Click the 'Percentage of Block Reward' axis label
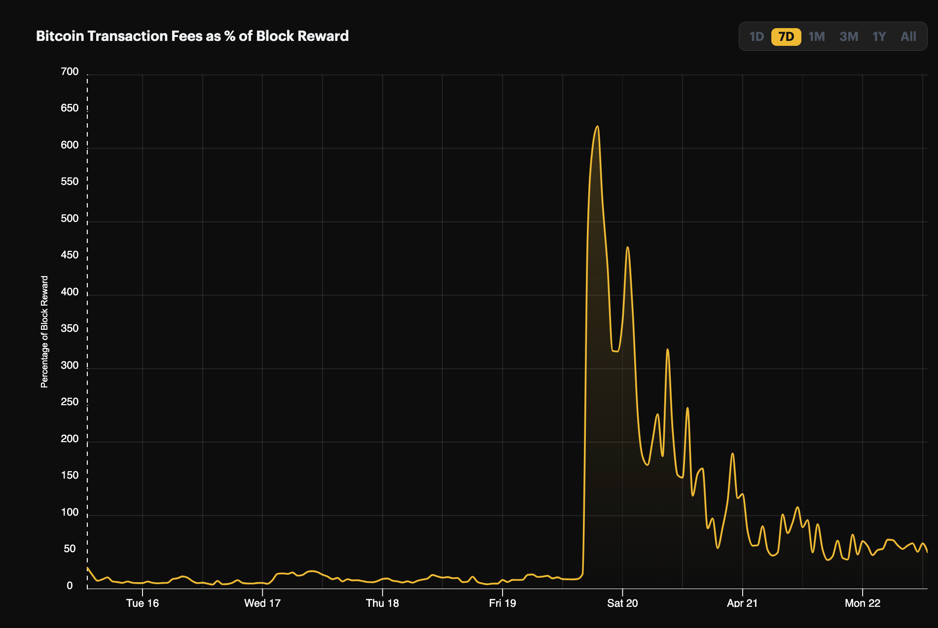The height and width of the screenshot is (628, 938). pyautogui.click(x=44, y=332)
